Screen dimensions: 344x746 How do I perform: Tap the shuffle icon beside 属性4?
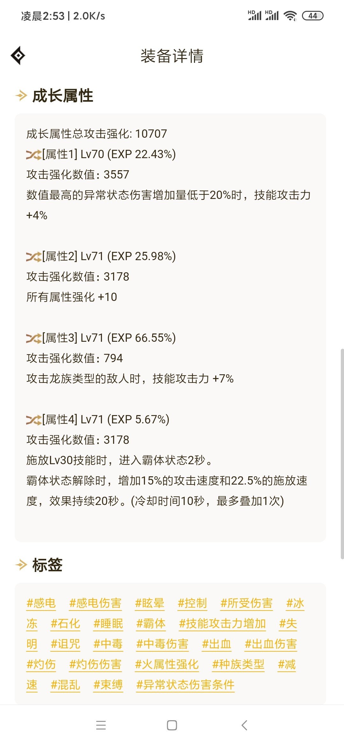[34, 420]
